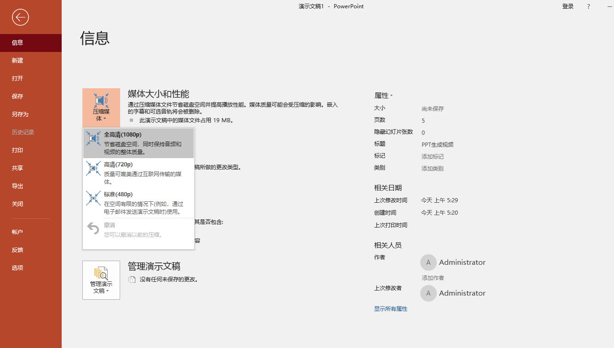Open 另存为 in the sidebar
The image size is (614, 348).
31,114
